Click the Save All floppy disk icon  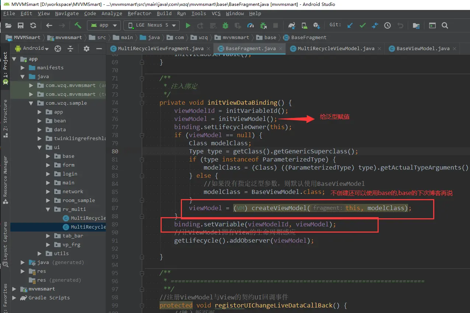(x=21, y=25)
